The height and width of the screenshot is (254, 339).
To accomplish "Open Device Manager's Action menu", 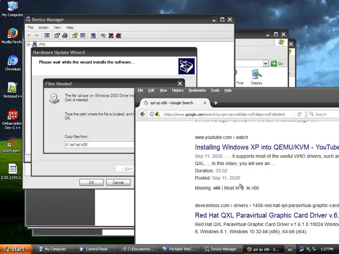I will (43, 27).
